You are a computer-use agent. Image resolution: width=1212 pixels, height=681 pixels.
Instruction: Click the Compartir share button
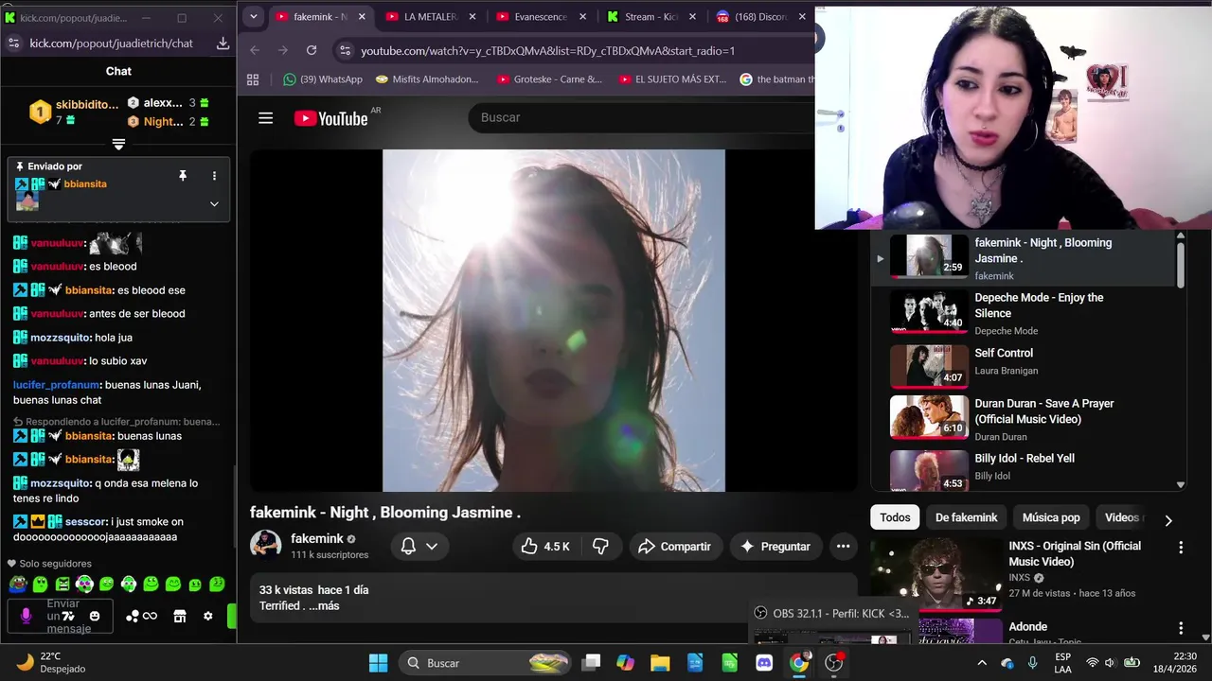click(x=674, y=547)
